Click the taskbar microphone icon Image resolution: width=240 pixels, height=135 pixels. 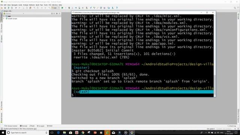pos(46,132)
